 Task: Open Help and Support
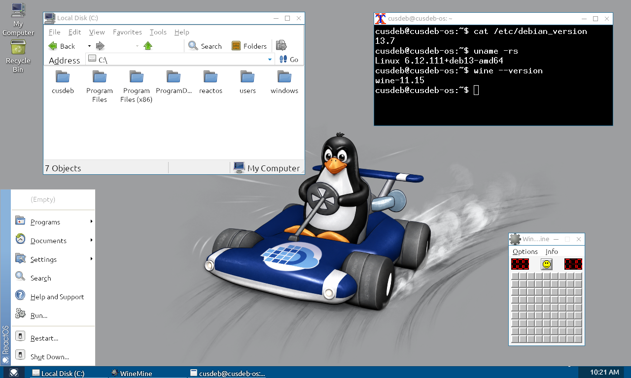53,297
